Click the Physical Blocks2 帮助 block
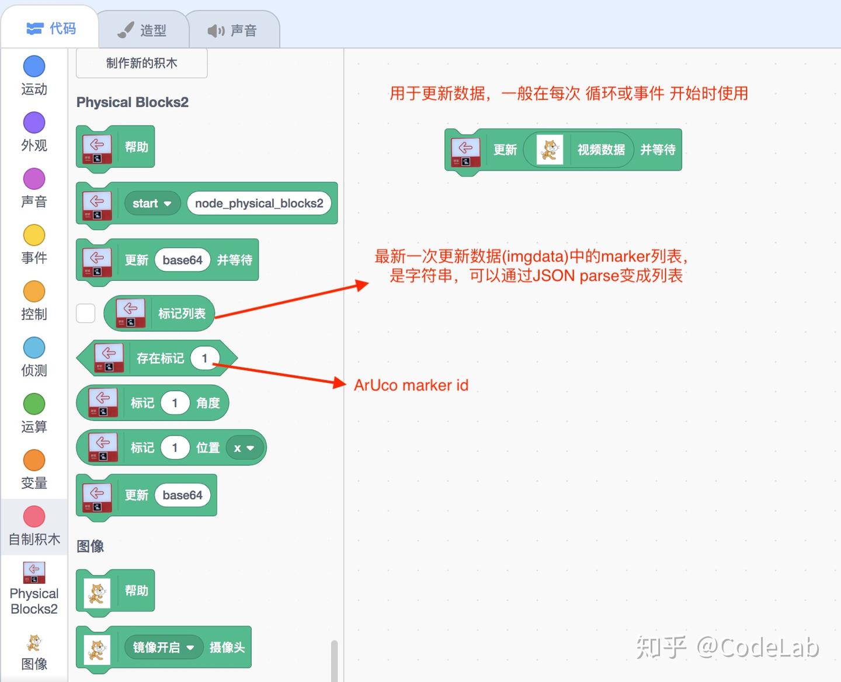The image size is (841, 682). tap(116, 148)
